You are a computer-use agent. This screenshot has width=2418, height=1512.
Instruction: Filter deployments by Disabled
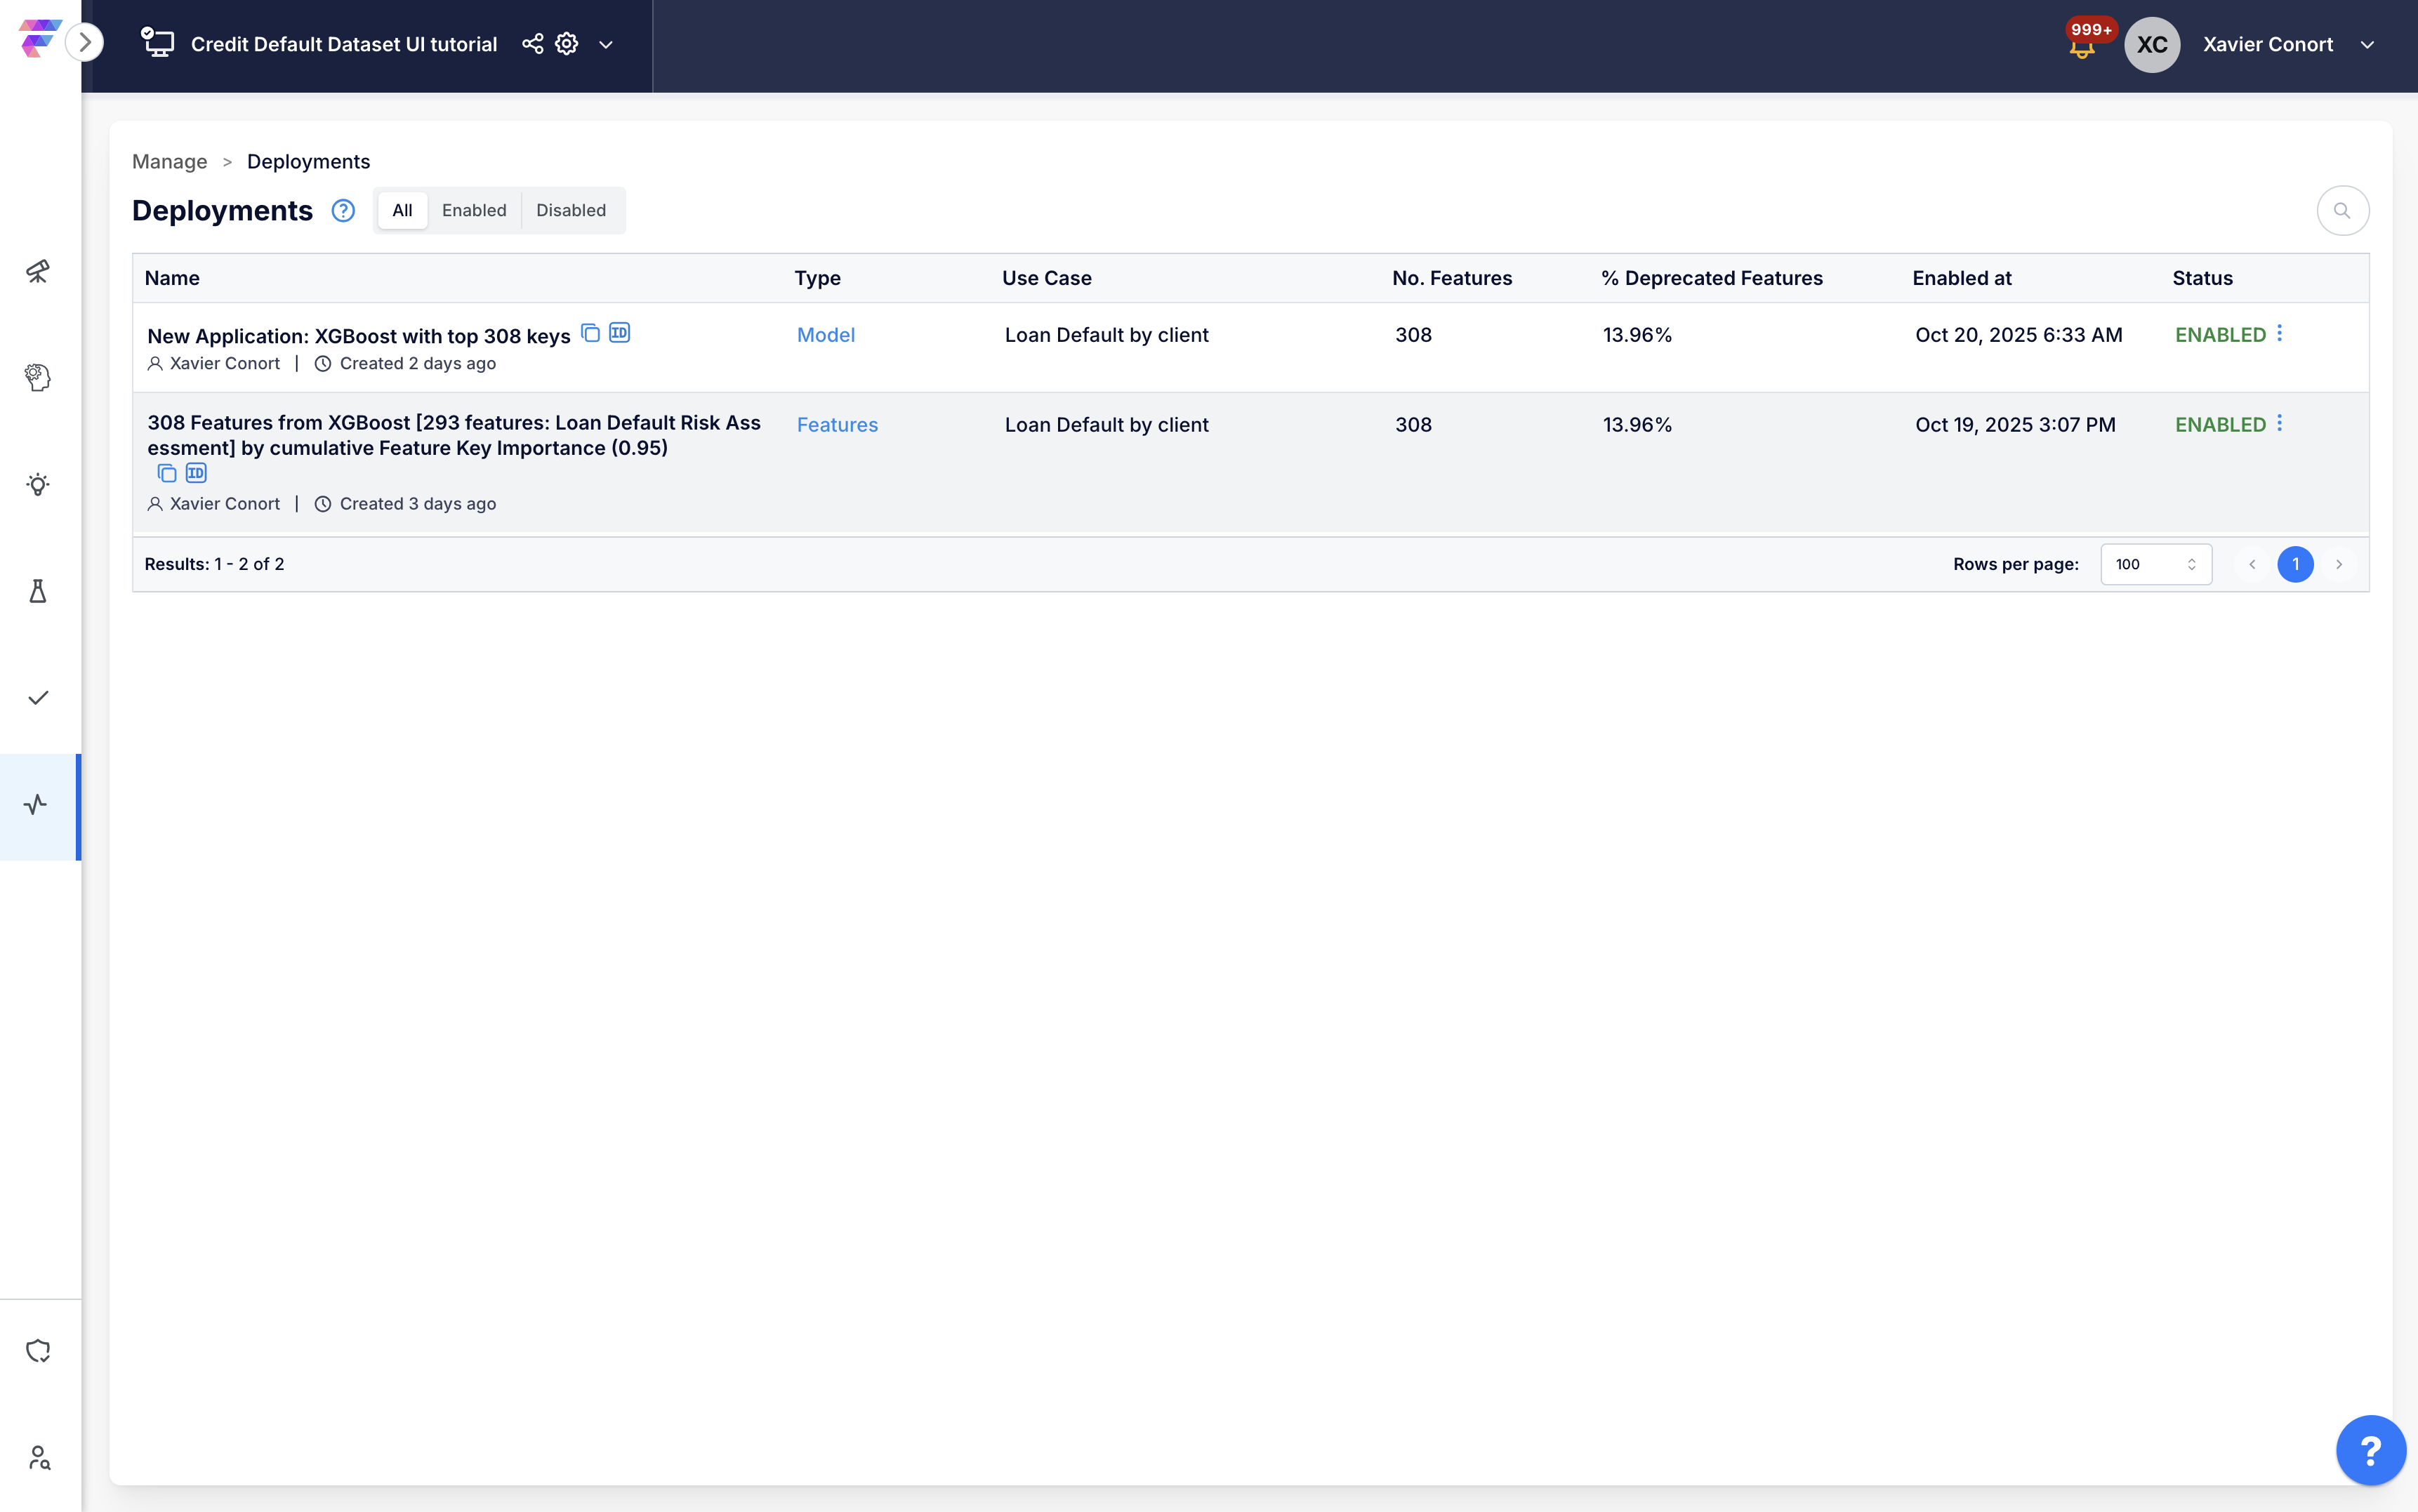[x=570, y=210]
